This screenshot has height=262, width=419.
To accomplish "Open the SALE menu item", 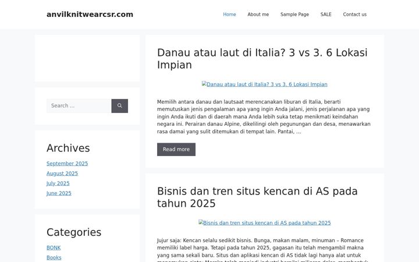I will click(x=326, y=15).
